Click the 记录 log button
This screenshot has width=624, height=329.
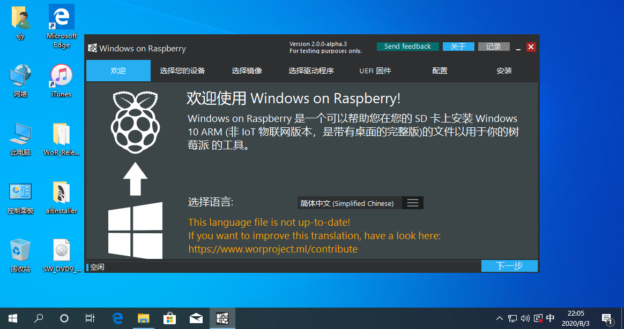[494, 47]
